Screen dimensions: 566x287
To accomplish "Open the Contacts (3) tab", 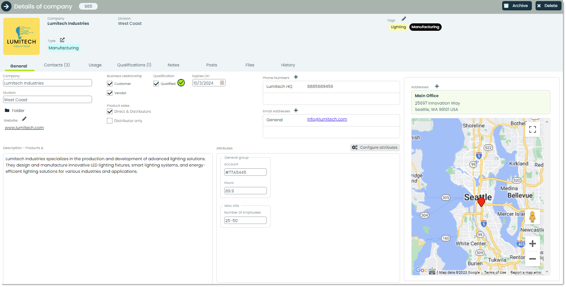I will tap(57, 65).
